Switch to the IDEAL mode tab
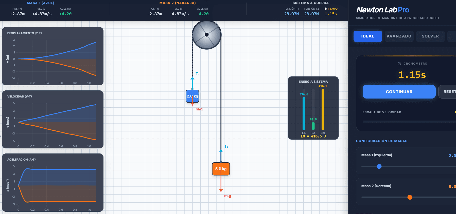 [368, 36]
